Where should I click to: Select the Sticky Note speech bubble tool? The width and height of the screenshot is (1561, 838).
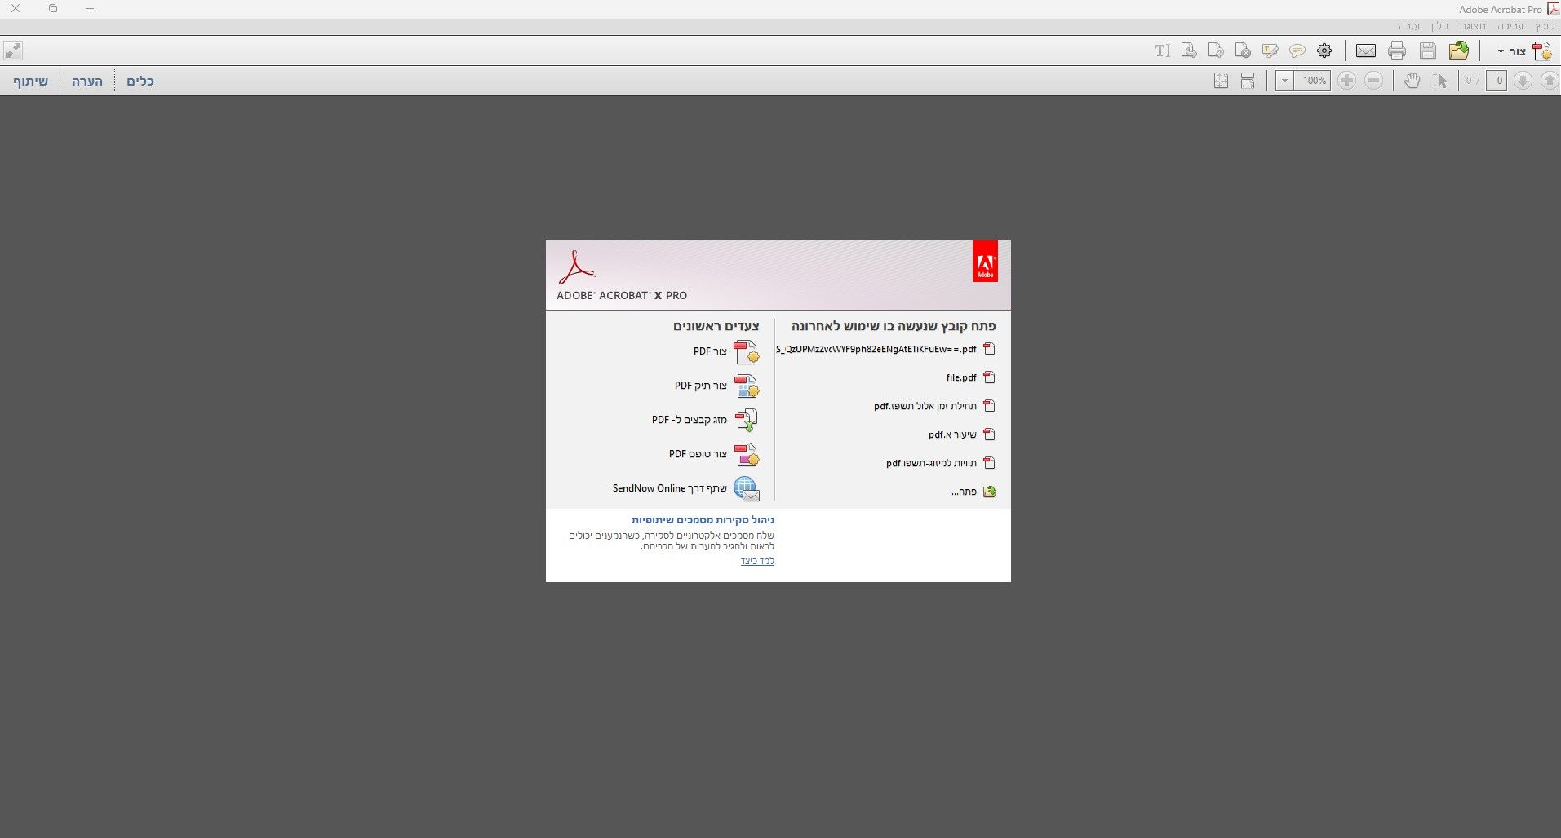pos(1297,51)
